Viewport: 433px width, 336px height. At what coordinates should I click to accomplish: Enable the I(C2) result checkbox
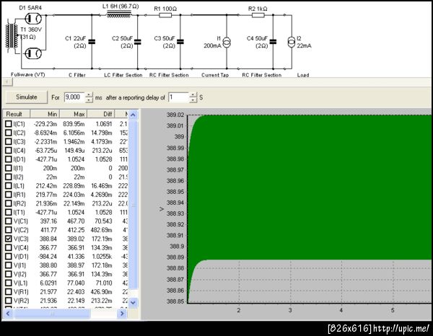(9, 133)
